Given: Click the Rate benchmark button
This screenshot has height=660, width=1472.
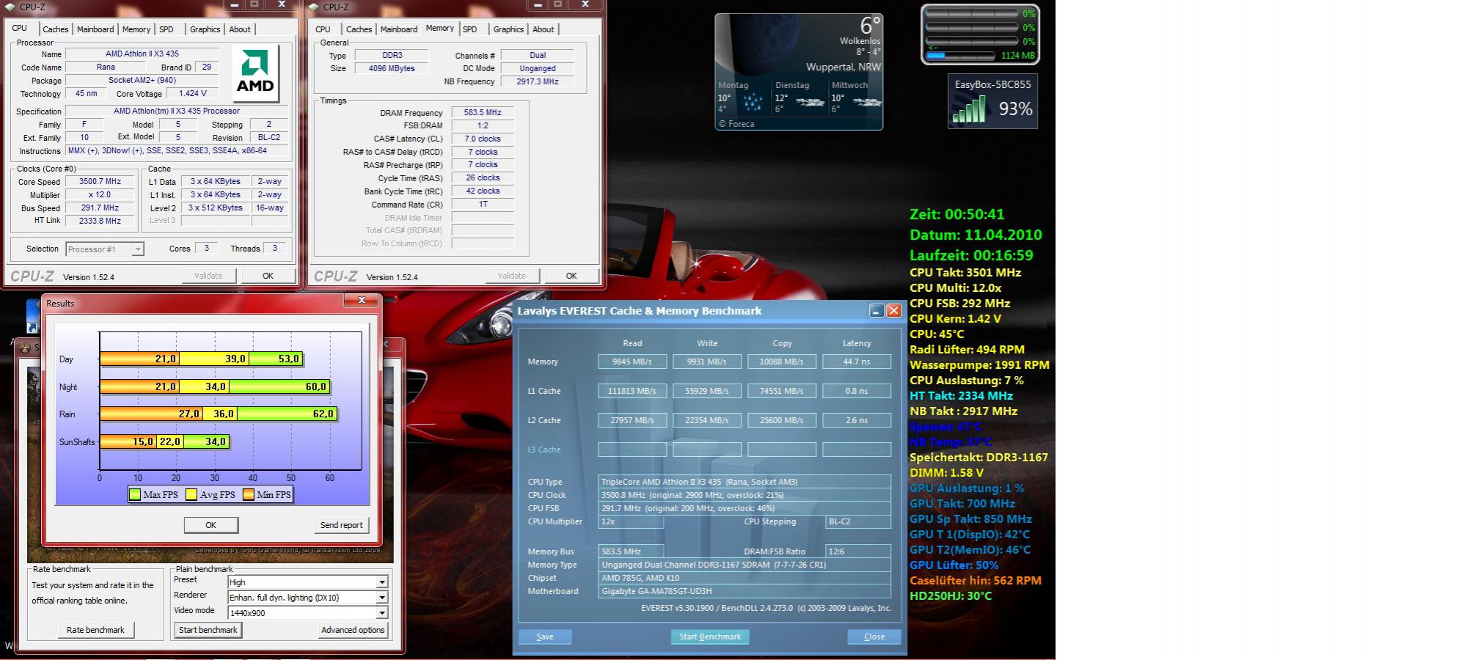Looking at the screenshot, I should [x=95, y=630].
